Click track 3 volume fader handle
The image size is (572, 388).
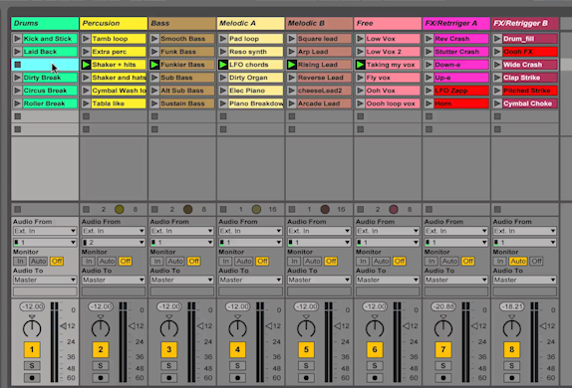coord(200,325)
